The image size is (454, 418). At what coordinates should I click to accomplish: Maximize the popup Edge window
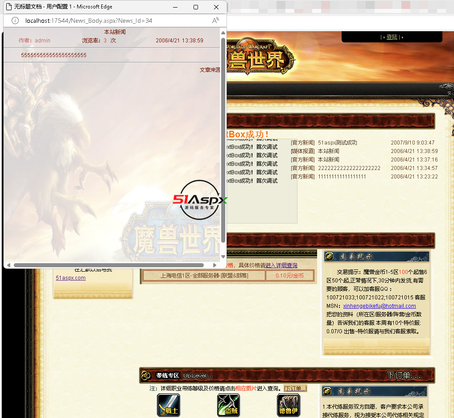click(196, 7)
